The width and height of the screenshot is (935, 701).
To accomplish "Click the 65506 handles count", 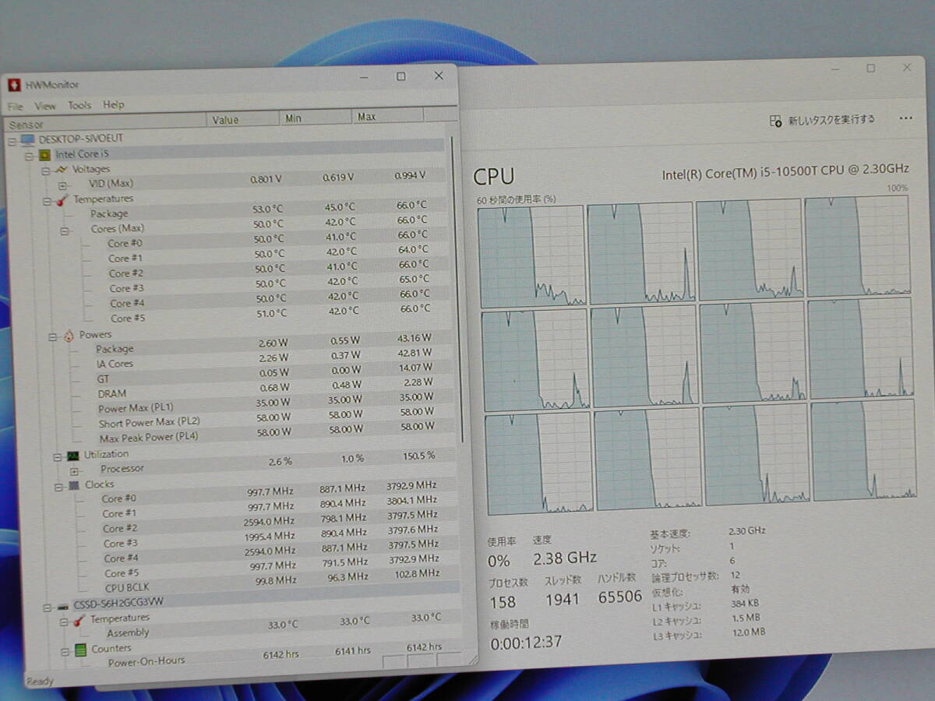I will click(x=619, y=597).
